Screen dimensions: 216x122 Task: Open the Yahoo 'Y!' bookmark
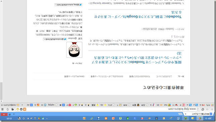[x=175, y=105]
